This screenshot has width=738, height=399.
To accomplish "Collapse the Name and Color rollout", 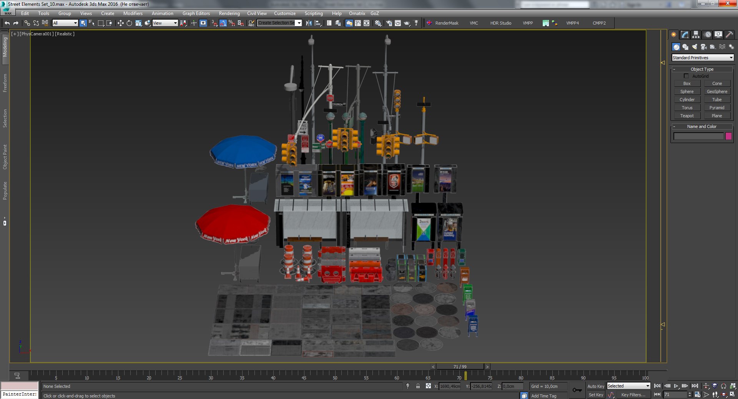I will point(702,126).
